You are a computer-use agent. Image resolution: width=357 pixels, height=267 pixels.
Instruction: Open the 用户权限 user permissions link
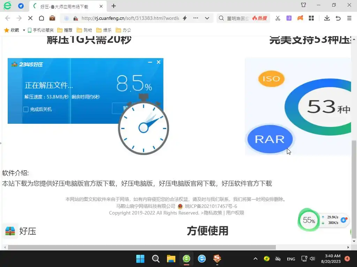point(235,213)
